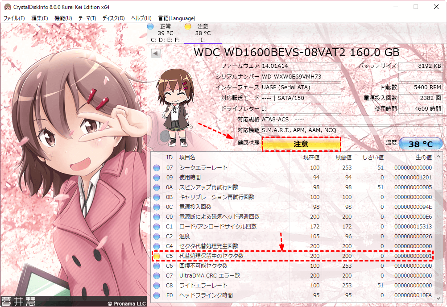Image resolution: width=447 pixels, height=307 pixels.
Task: Maximize the CrystalDiskInfo window
Action: tap(416, 7)
